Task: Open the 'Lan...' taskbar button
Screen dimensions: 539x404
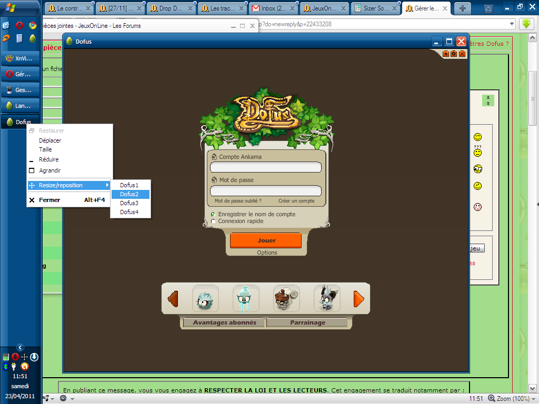Action: (21, 106)
